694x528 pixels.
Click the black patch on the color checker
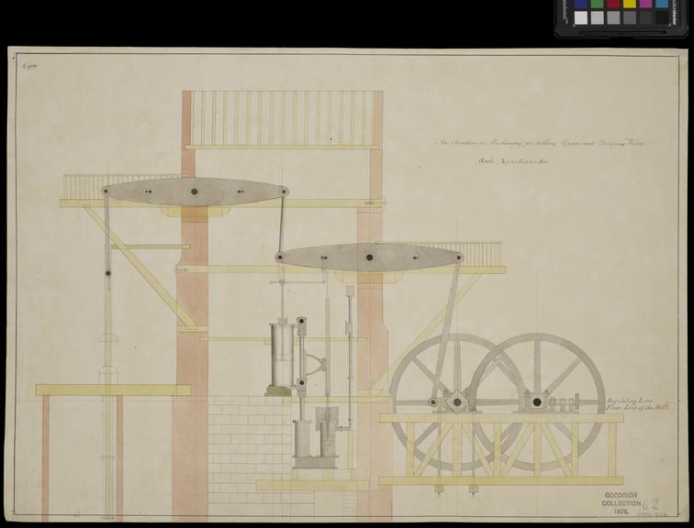662,17
